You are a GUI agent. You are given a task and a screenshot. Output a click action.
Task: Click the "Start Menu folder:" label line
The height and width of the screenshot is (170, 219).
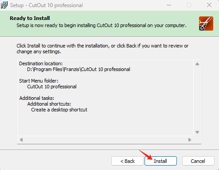point(39,81)
